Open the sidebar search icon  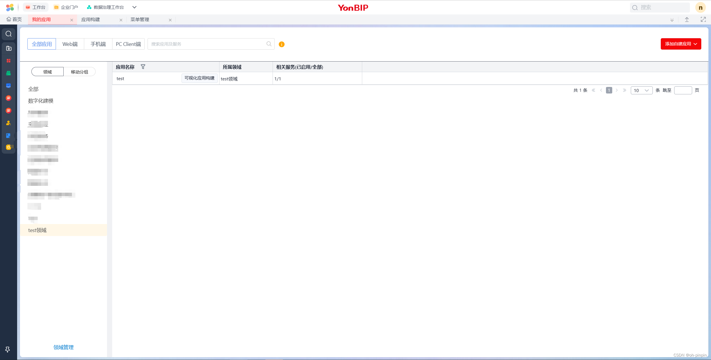(8, 34)
